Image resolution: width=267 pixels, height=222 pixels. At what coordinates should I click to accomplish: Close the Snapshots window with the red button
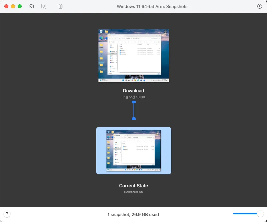click(6, 6)
